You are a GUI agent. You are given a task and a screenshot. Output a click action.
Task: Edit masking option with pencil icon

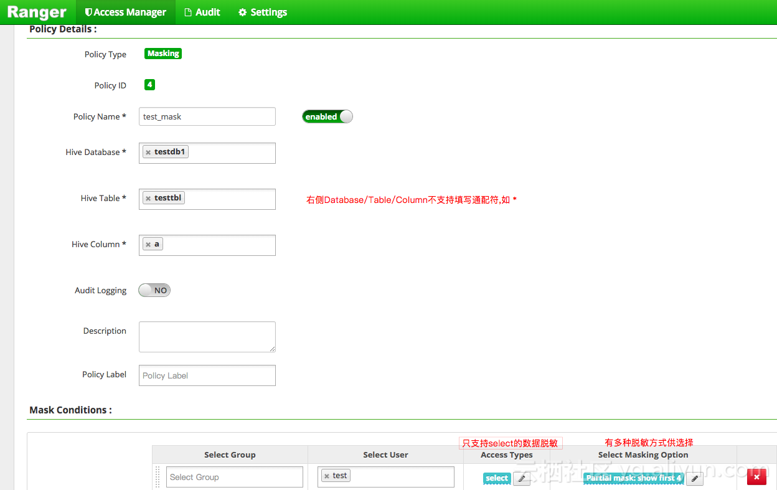tap(694, 478)
